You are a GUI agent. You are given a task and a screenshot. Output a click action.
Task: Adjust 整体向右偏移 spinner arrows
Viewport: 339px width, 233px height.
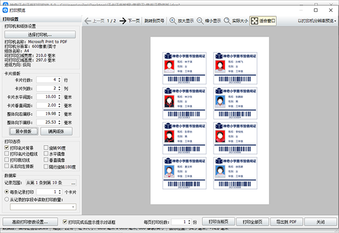[60, 113]
